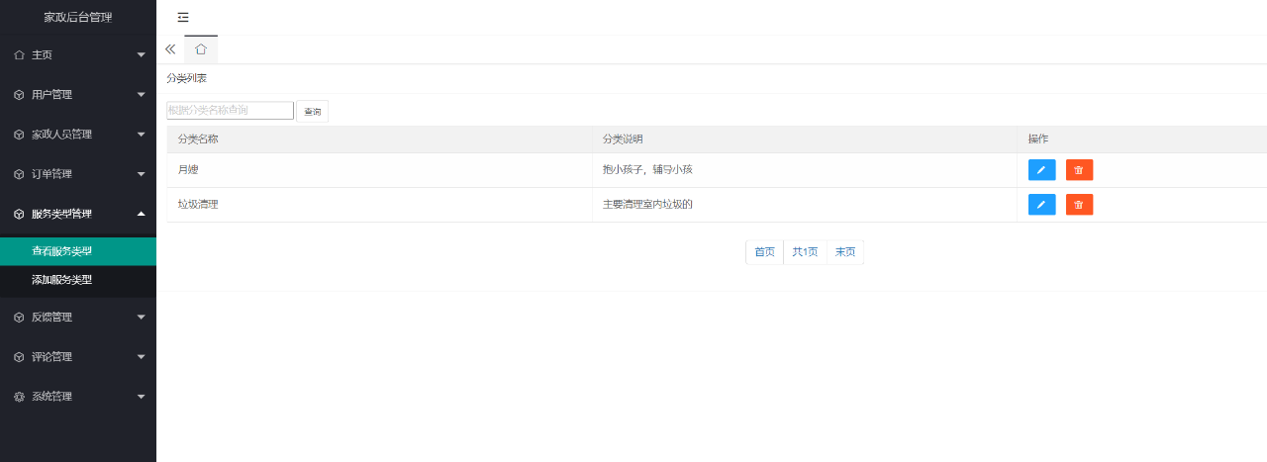1267x462 pixels.
Task: Open the 家政人员管理 sidebar menu
Action: [x=78, y=135]
